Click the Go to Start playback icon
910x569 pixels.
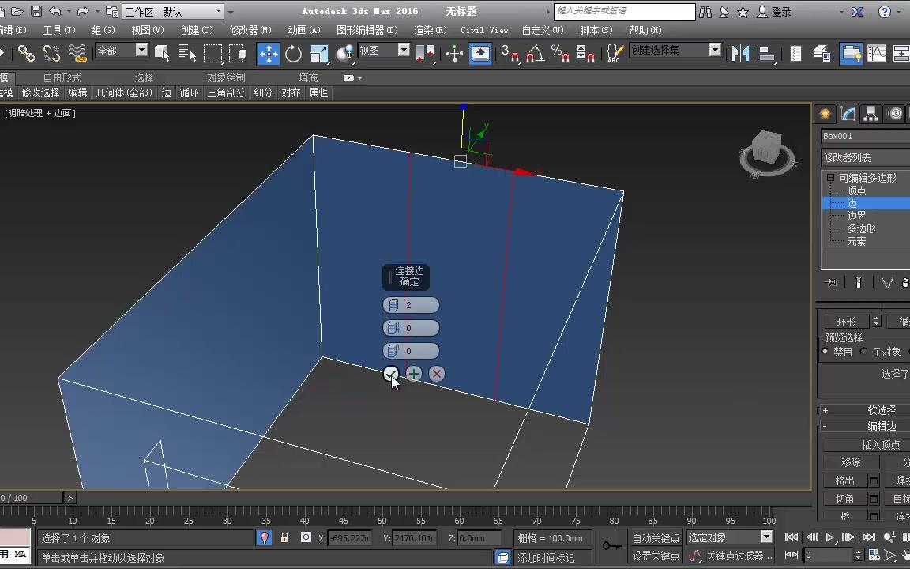792,537
